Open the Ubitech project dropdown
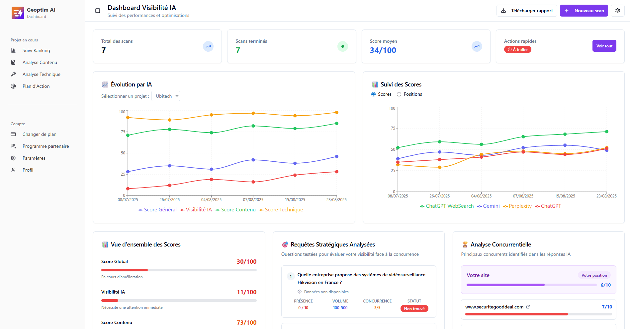 [x=166, y=96]
